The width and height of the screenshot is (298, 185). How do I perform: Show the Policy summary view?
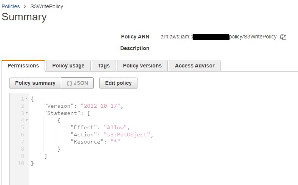pos(36,83)
